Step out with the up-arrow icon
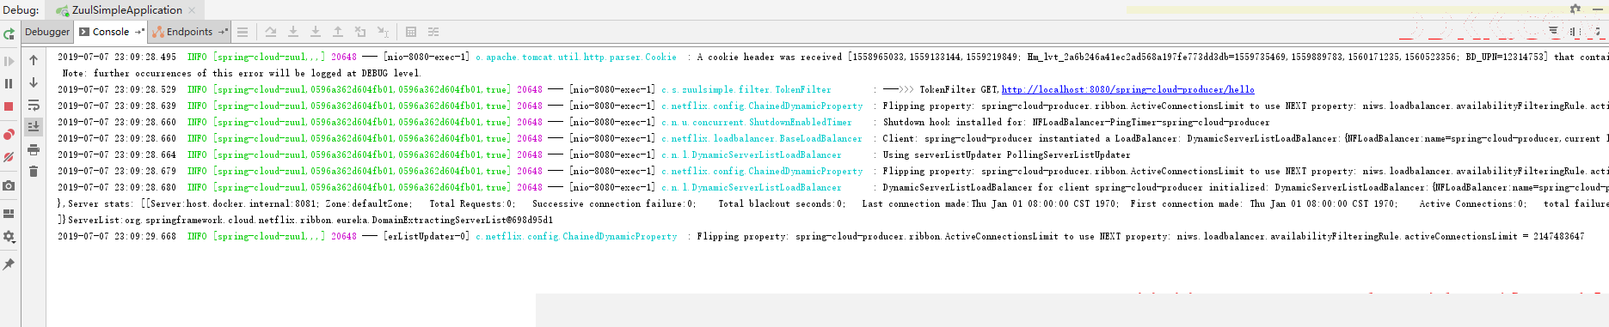Screen dimensions: 1609x327 pyautogui.click(x=338, y=32)
